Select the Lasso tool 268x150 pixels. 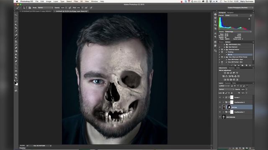16,21
